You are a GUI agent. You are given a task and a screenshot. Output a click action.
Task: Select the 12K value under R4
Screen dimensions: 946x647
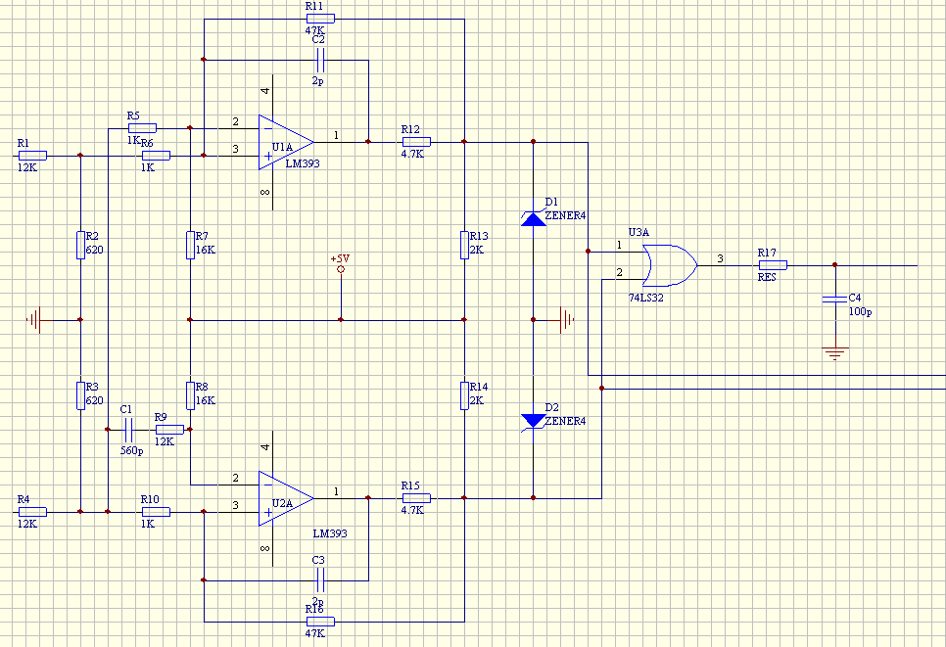[27, 524]
